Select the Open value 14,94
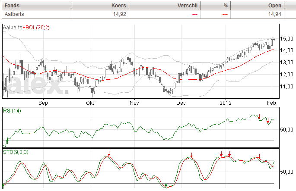The image size is (296, 191). tap(275, 14)
